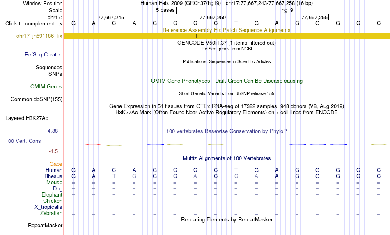Open the 100 Vert. Cons track label
The width and height of the screenshot is (390, 235).
[x=23, y=141]
